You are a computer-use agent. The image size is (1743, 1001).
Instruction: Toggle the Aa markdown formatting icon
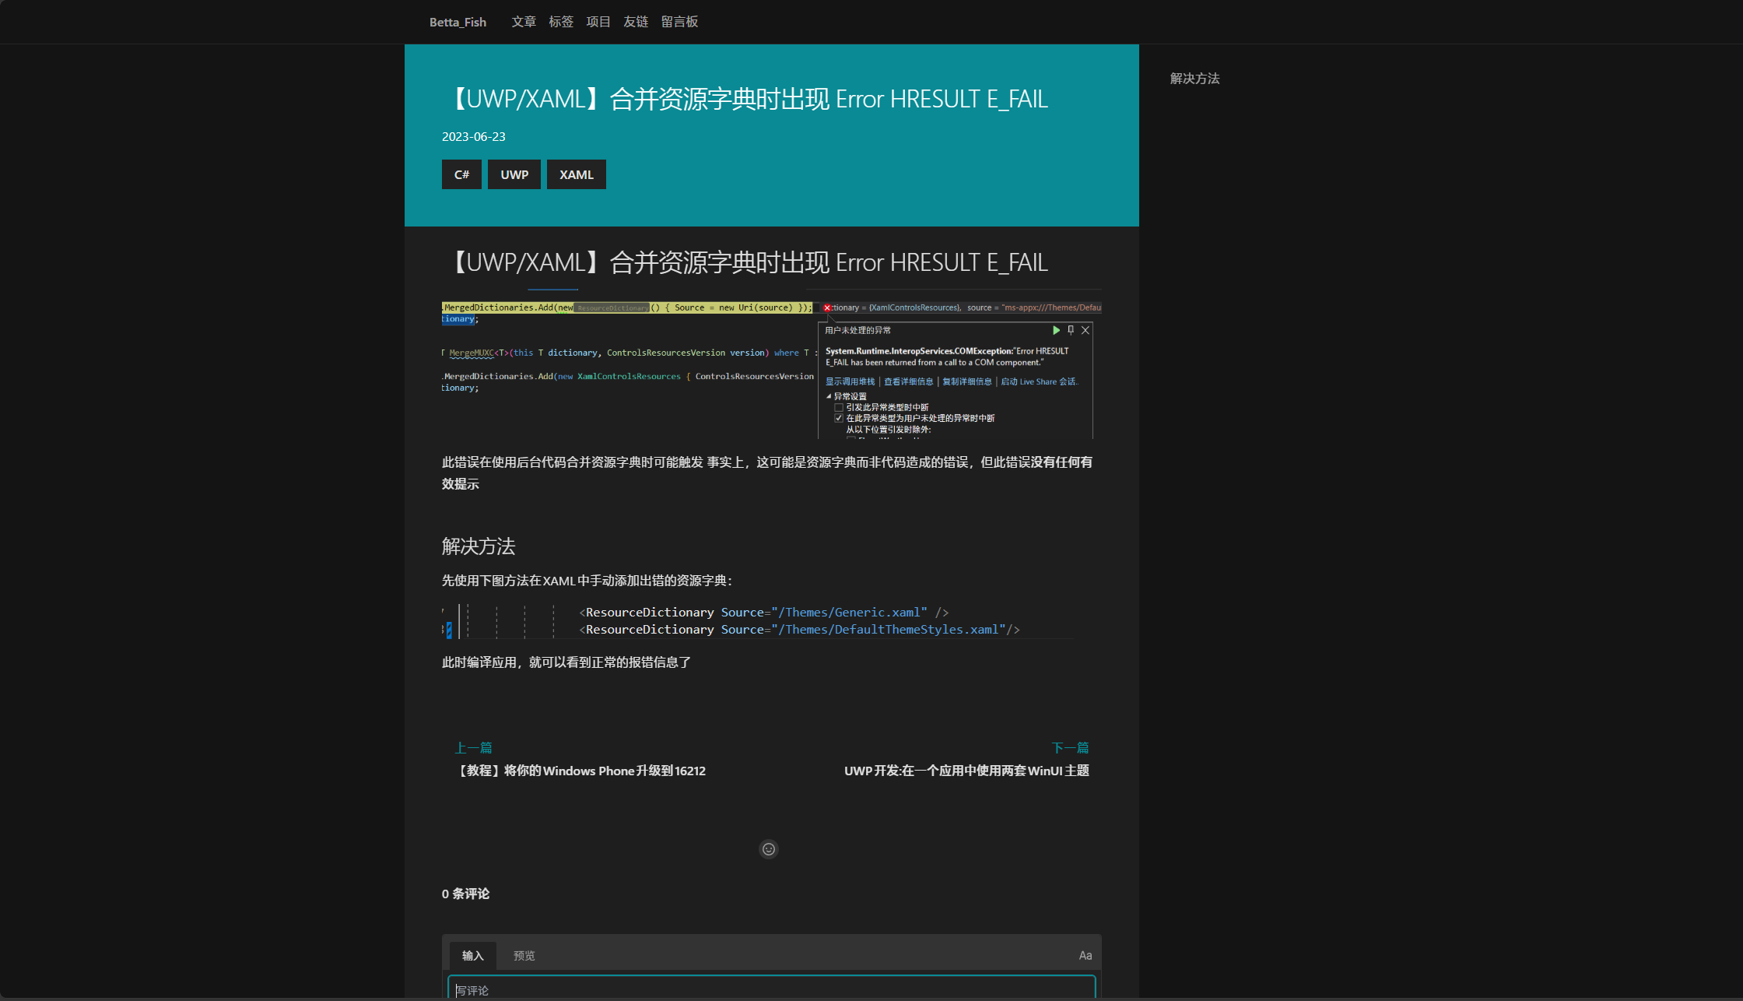click(1085, 956)
